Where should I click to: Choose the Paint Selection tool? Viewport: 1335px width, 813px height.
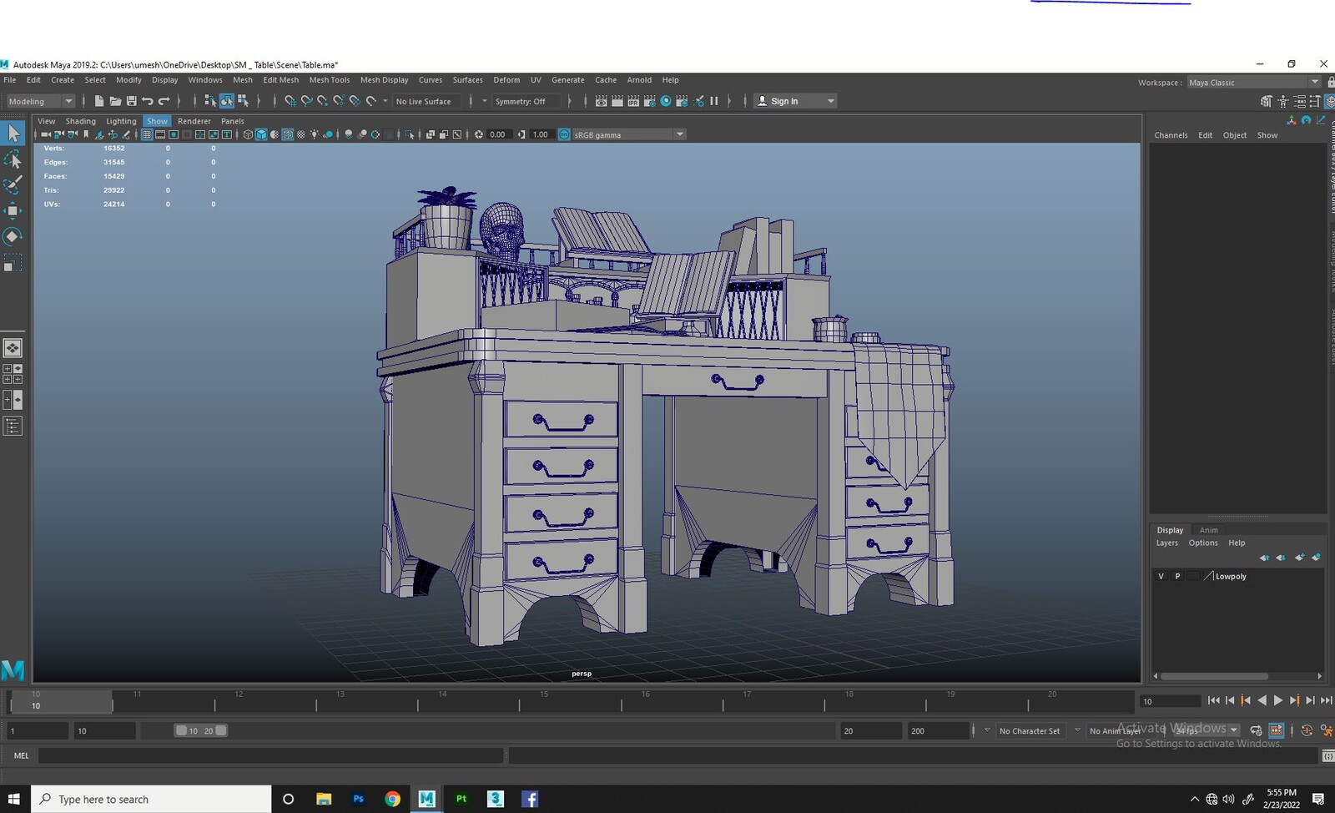pos(13,184)
